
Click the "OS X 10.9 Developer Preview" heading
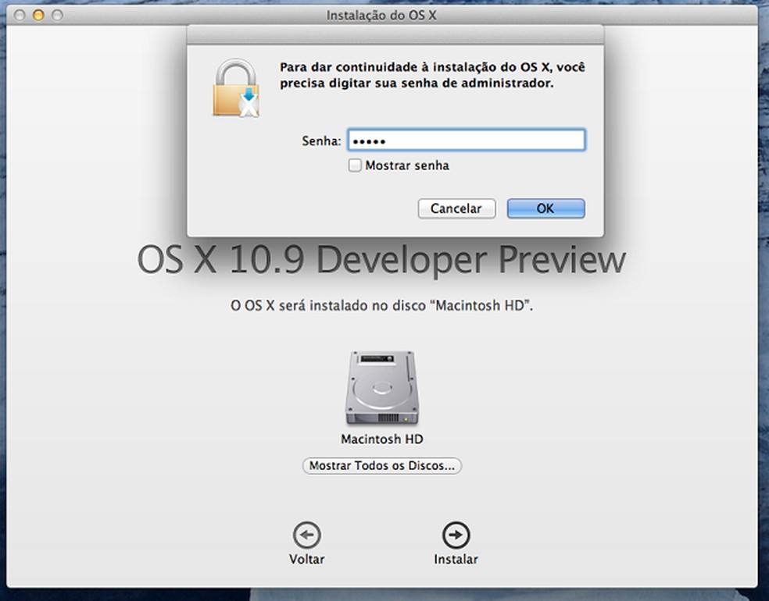point(381,260)
